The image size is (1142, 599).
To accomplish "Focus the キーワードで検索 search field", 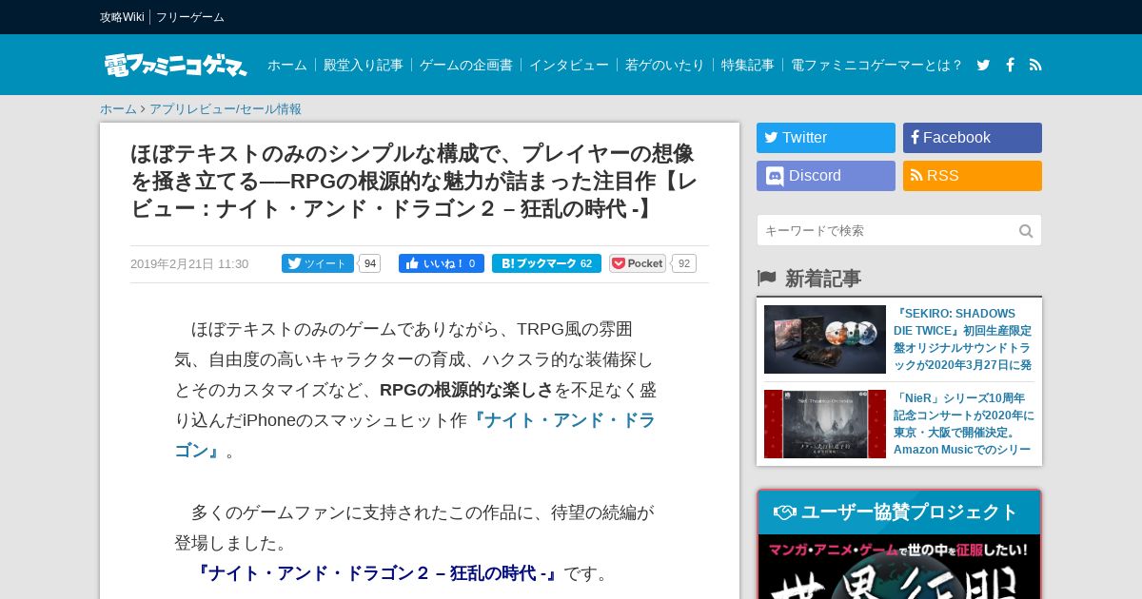I will pos(887,230).
